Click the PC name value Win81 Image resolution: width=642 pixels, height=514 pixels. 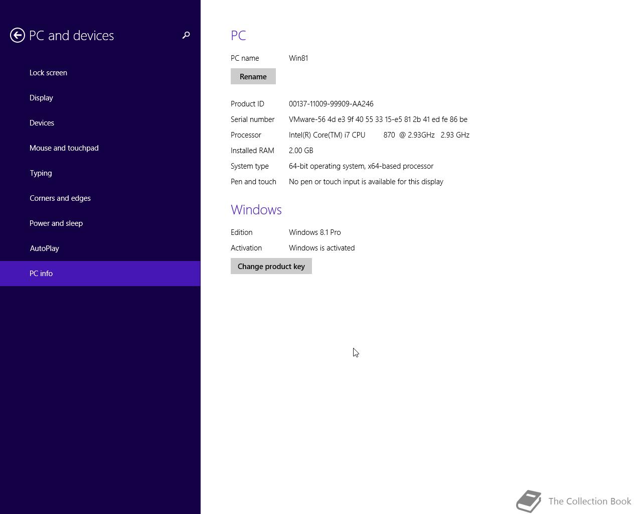click(298, 58)
